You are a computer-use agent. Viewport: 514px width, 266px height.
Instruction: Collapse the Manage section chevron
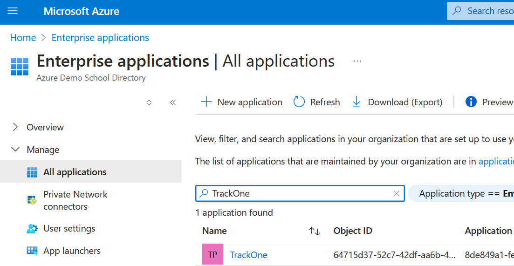[x=15, y=150]
